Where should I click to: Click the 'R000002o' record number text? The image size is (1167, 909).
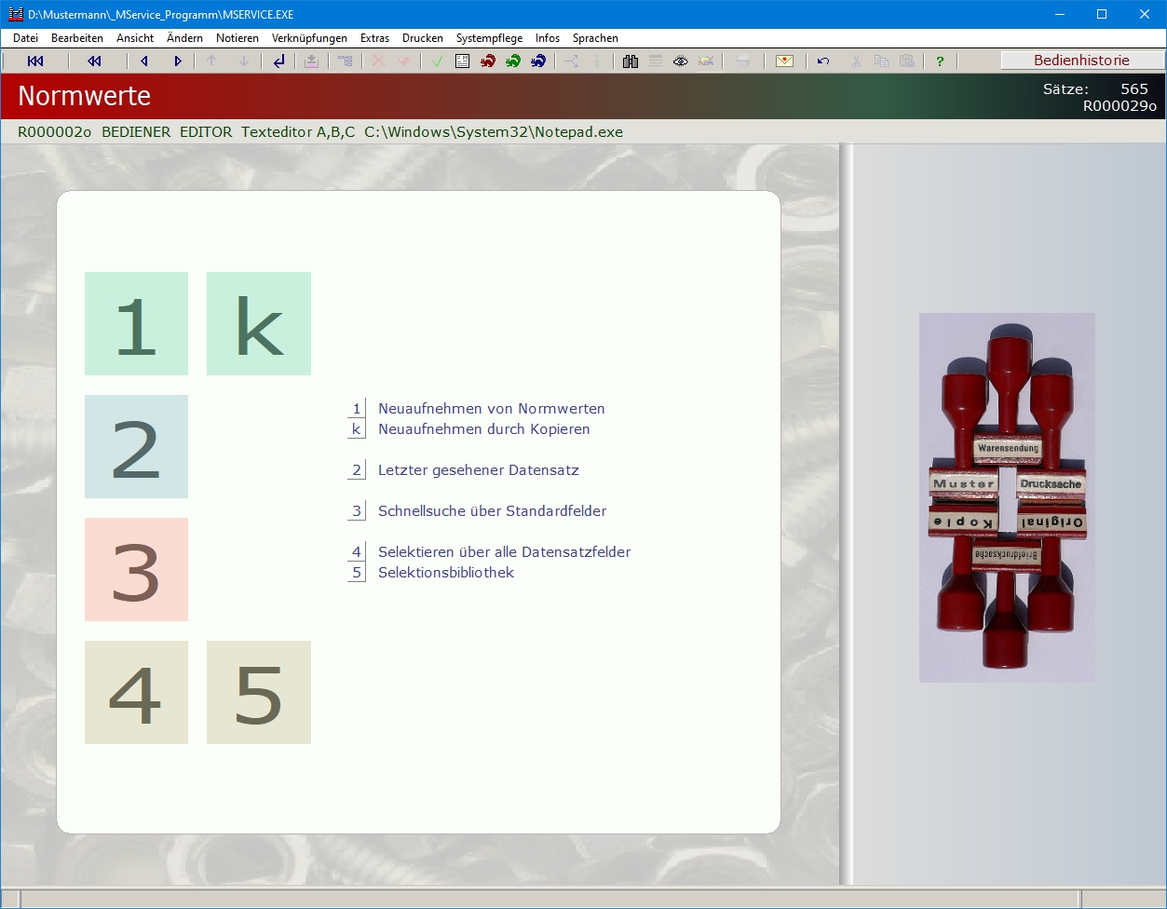click(x=55, y=132)
